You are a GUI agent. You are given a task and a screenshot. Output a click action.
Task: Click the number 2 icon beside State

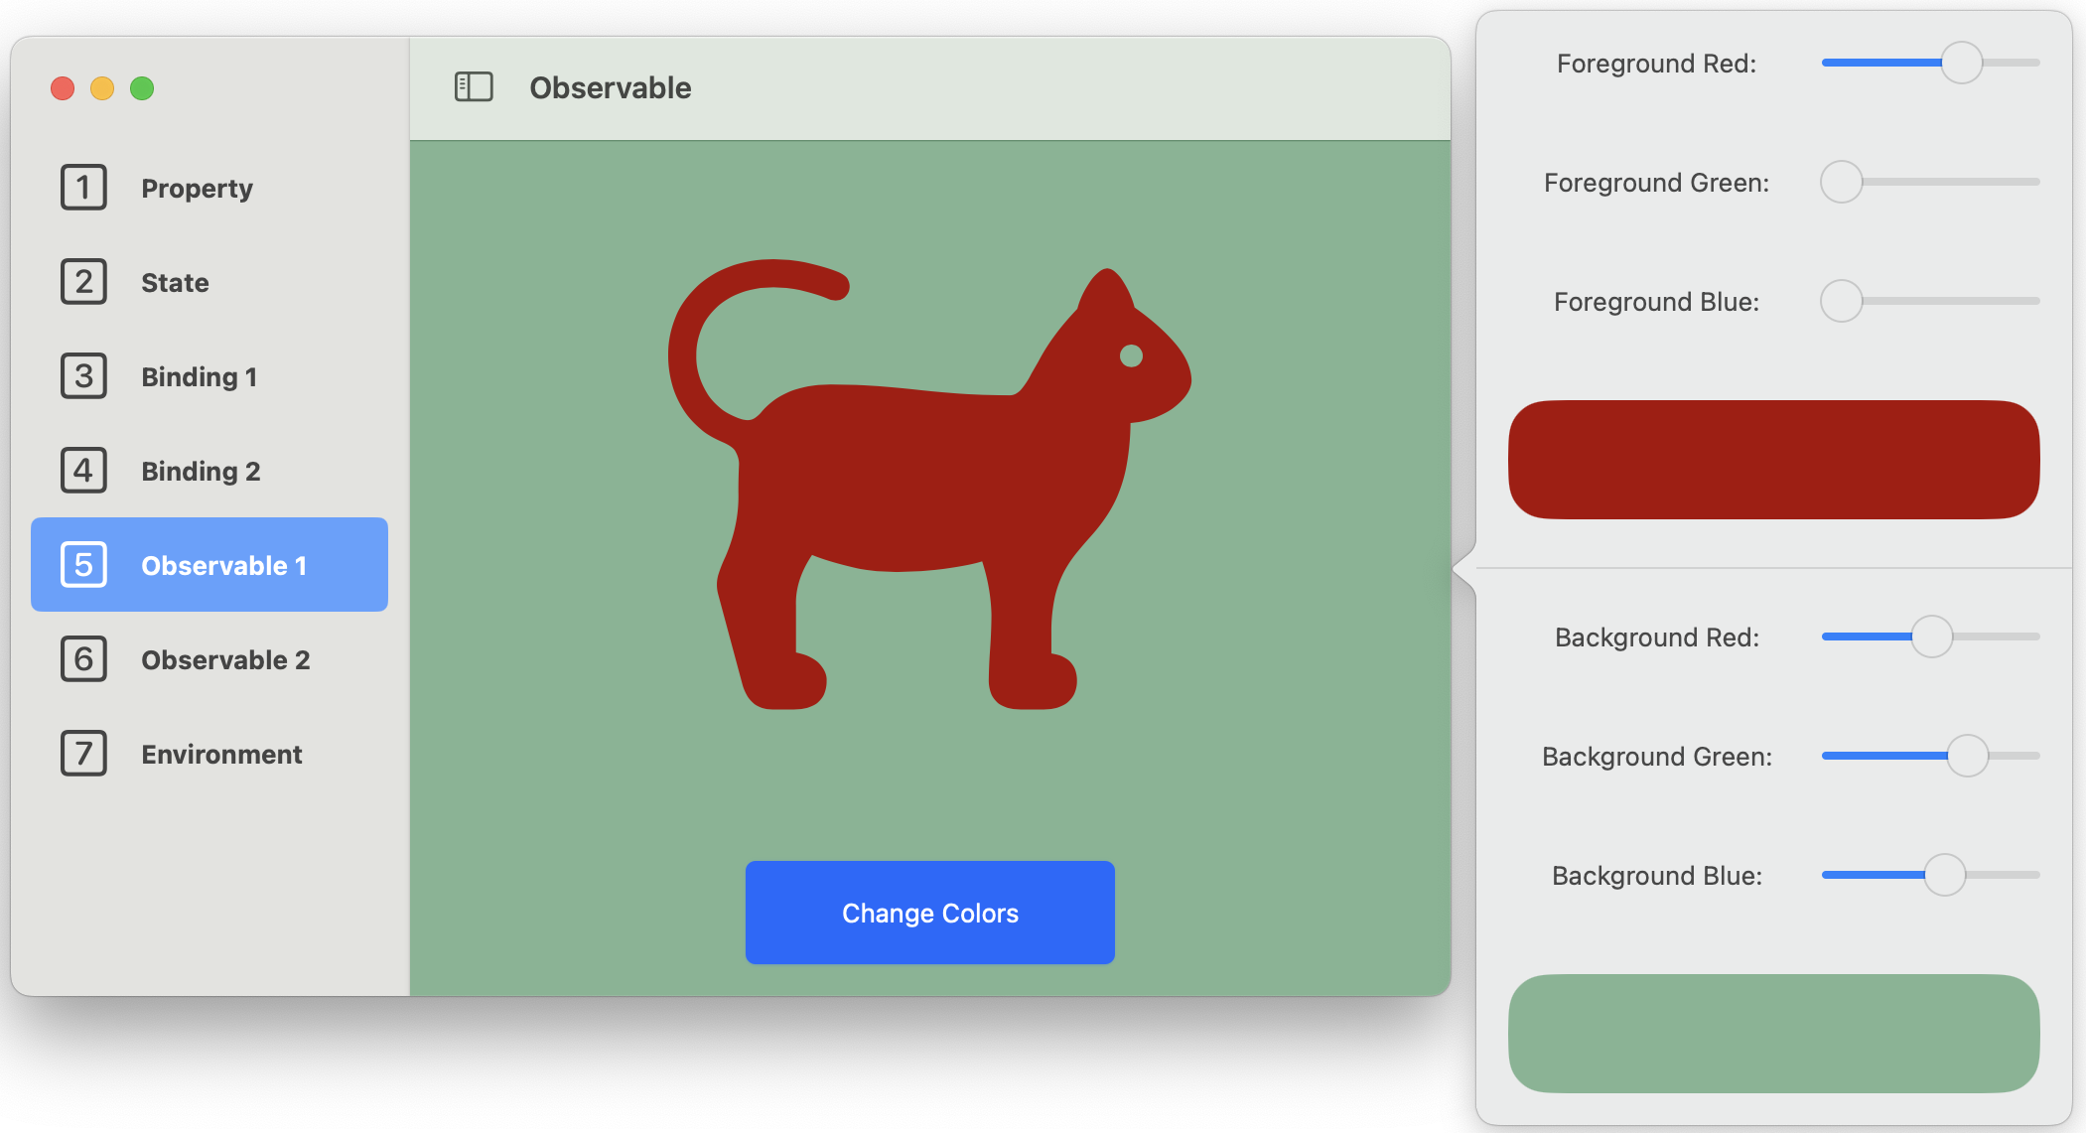click(83, 282)
